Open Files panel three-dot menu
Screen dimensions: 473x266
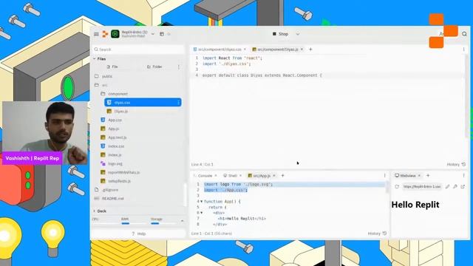click(179, 67)
